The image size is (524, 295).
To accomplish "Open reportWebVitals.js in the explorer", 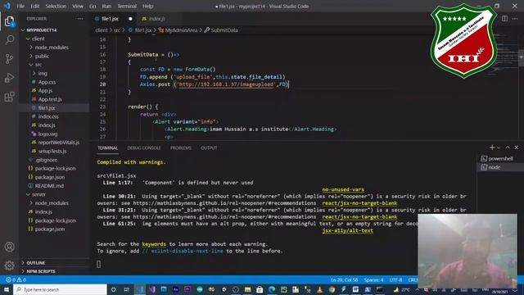I will pos(58,143).
